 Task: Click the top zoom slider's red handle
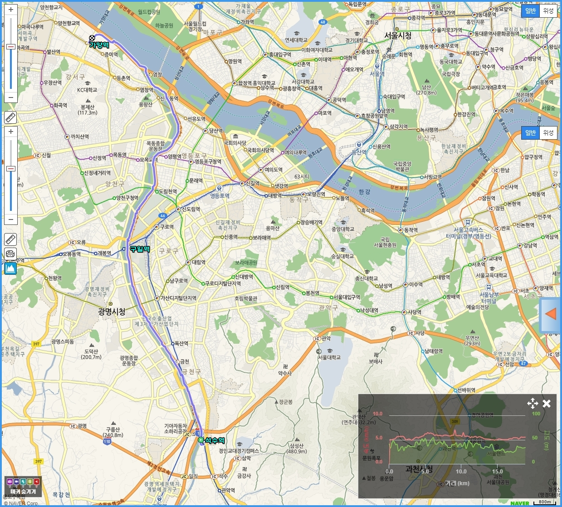point(11,47)
